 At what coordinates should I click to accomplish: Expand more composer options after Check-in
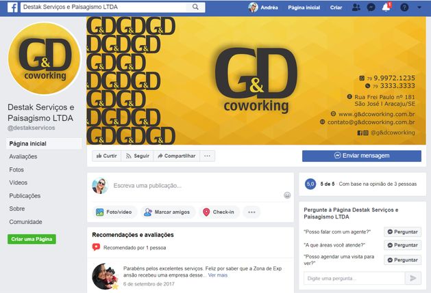point(251,212)
